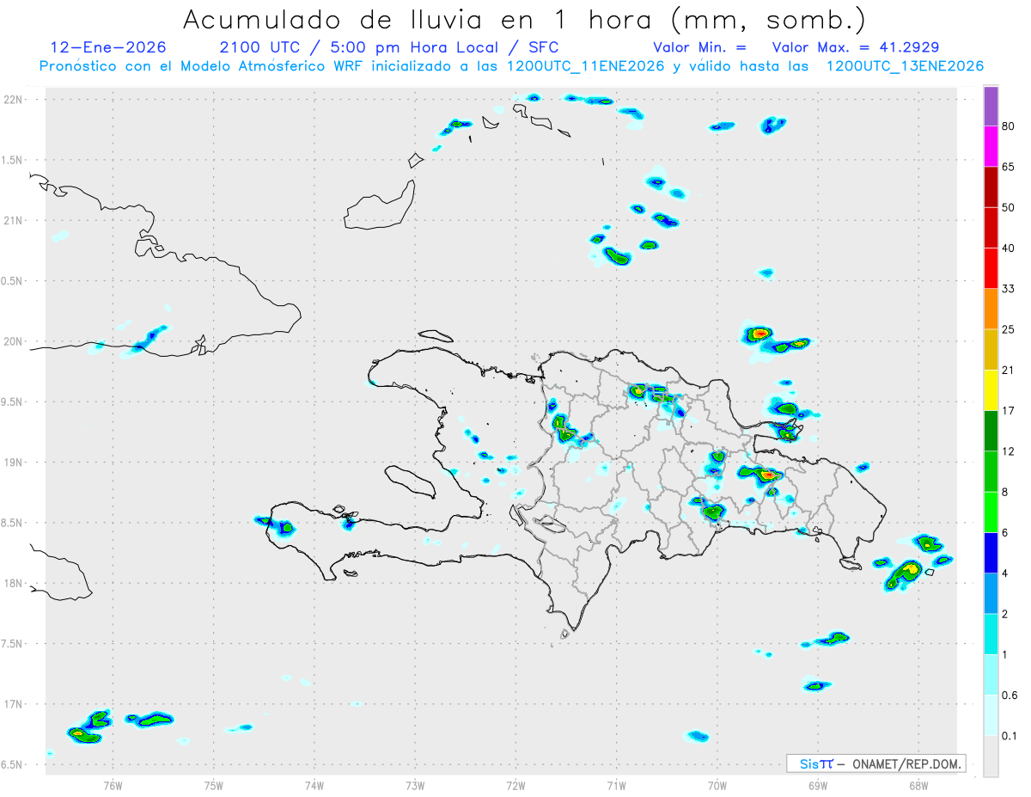Pick the dark red swatch between 50 and 65
Image resolution: width=1031 pixels, height=797 pixels.
click(x=991, y=187)
